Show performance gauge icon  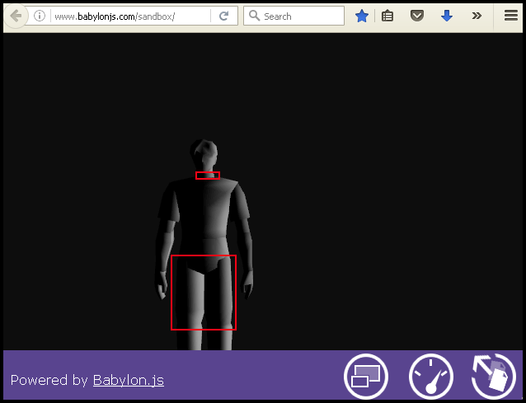(x=431, y=376)
